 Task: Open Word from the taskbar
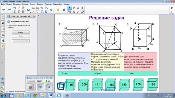pos(51,96)
